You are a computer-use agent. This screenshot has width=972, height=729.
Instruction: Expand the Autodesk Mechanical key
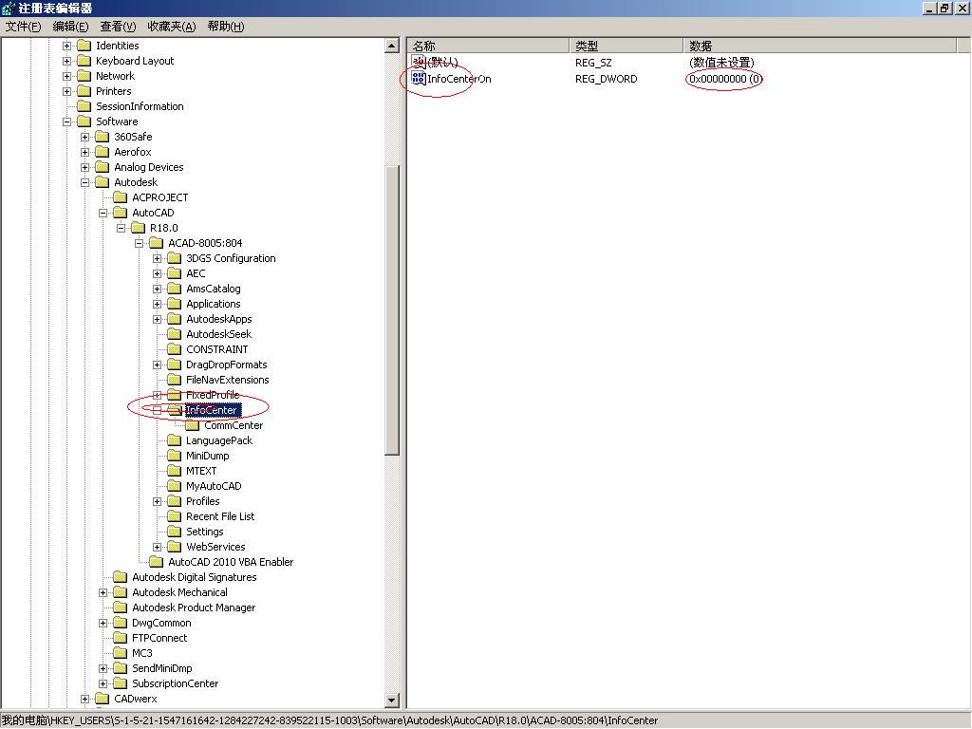[x=103, y=592]
